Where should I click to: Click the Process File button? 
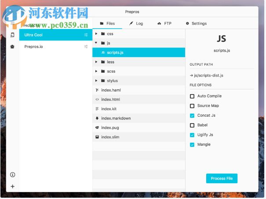[x=222, y=178]
